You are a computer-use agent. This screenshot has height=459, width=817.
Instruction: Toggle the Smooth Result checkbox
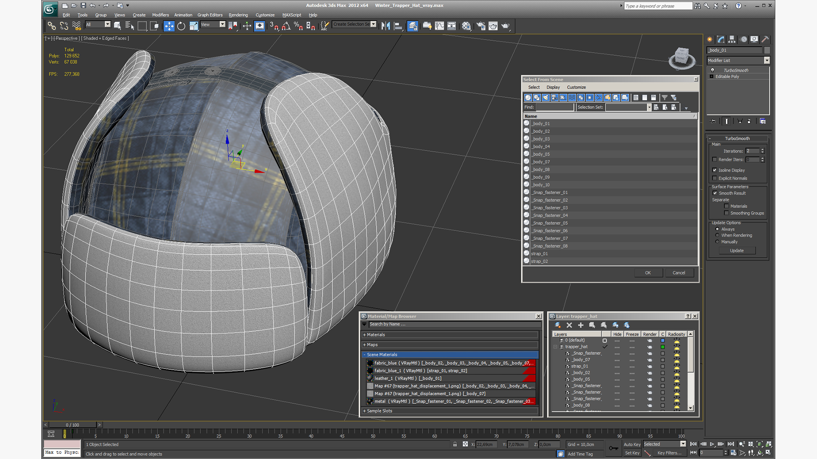pyautogui.click(x=715, y=193)
